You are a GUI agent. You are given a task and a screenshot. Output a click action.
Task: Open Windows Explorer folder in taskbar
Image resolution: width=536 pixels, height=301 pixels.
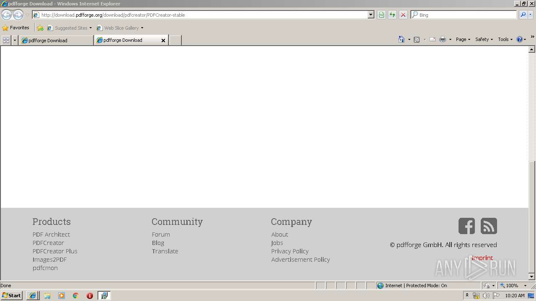[47, 296]
